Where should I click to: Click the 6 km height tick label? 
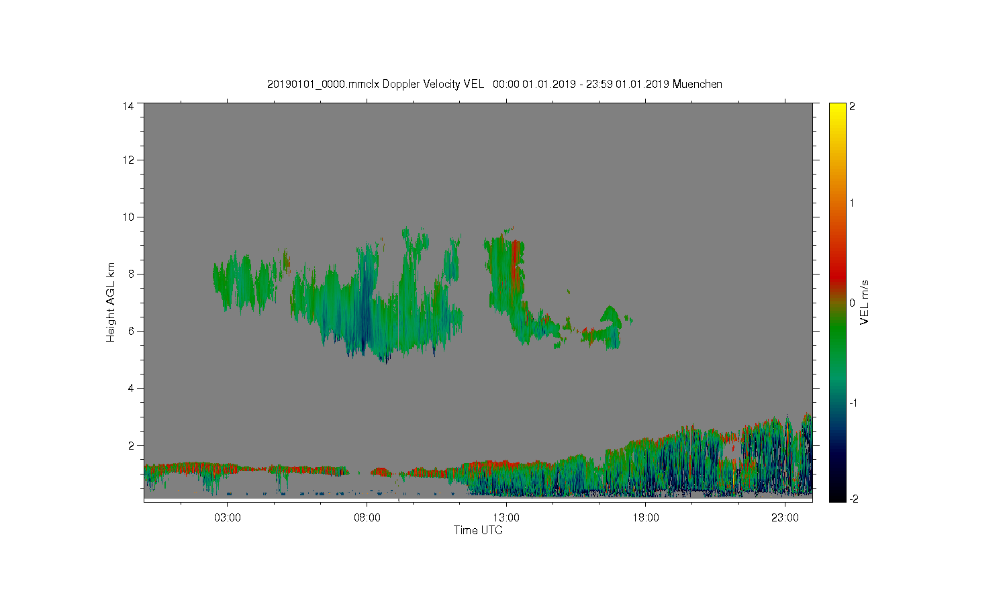coord(132,331)
